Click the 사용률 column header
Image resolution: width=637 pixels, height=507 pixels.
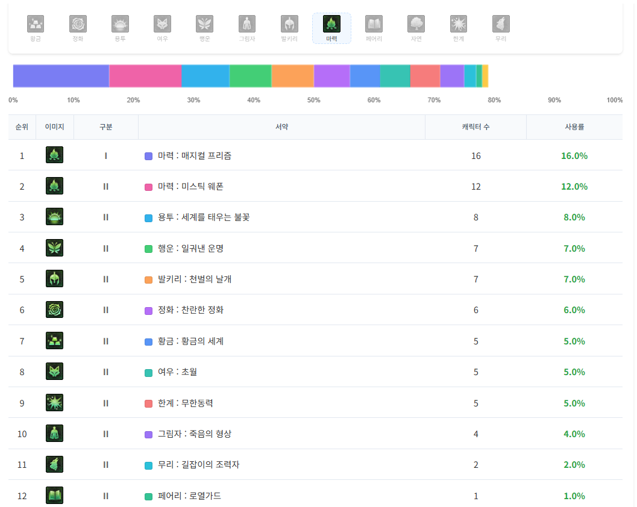click(x=574, y=127)
